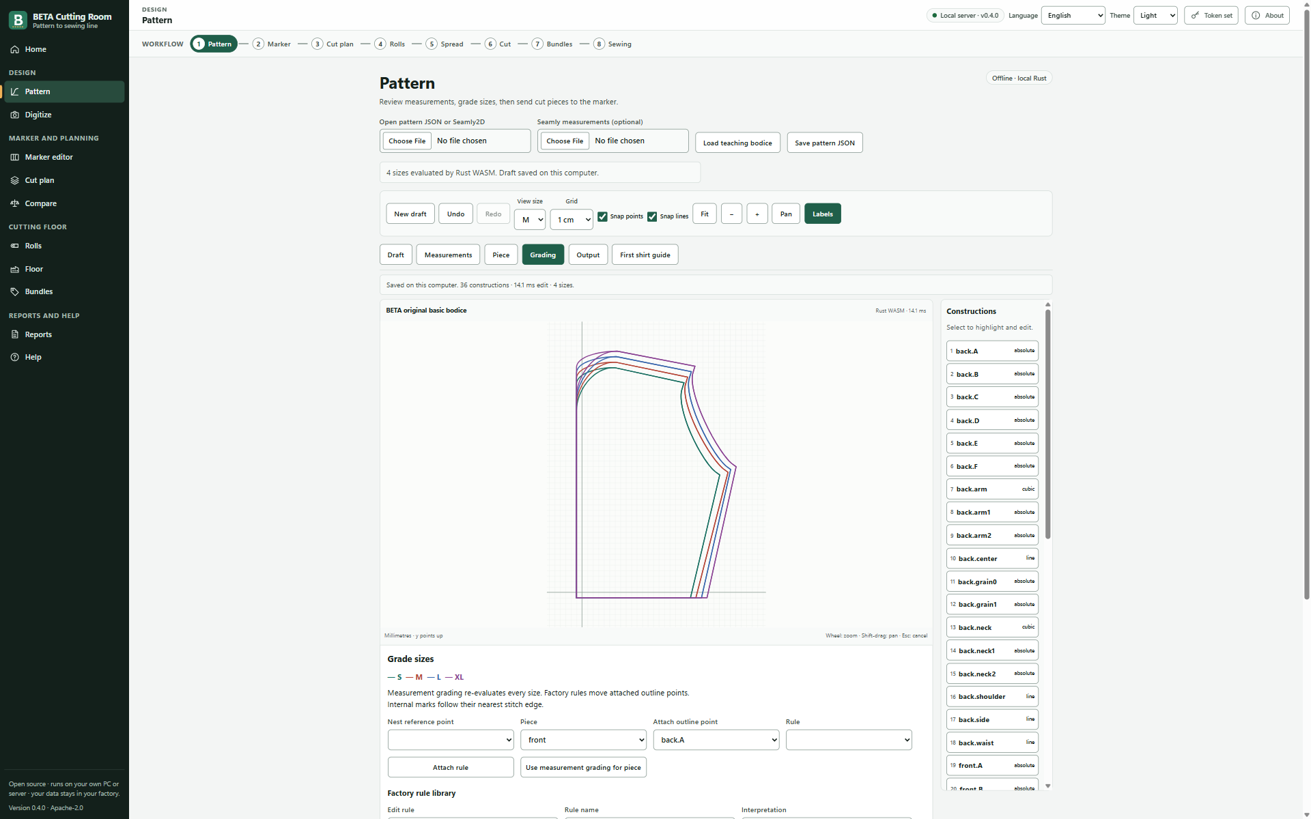The image size is (1311, 819).
Task: Click the zoom in plus button
Action: (757, 214)
